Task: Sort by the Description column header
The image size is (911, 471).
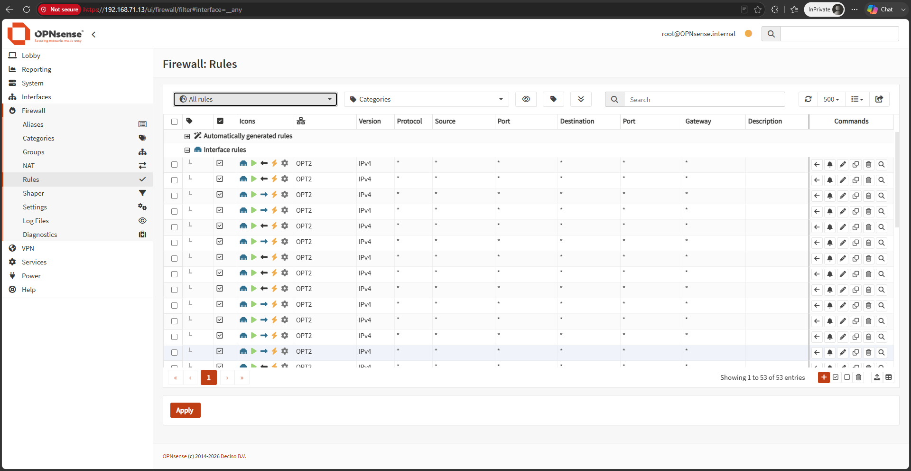Action: 765,122
